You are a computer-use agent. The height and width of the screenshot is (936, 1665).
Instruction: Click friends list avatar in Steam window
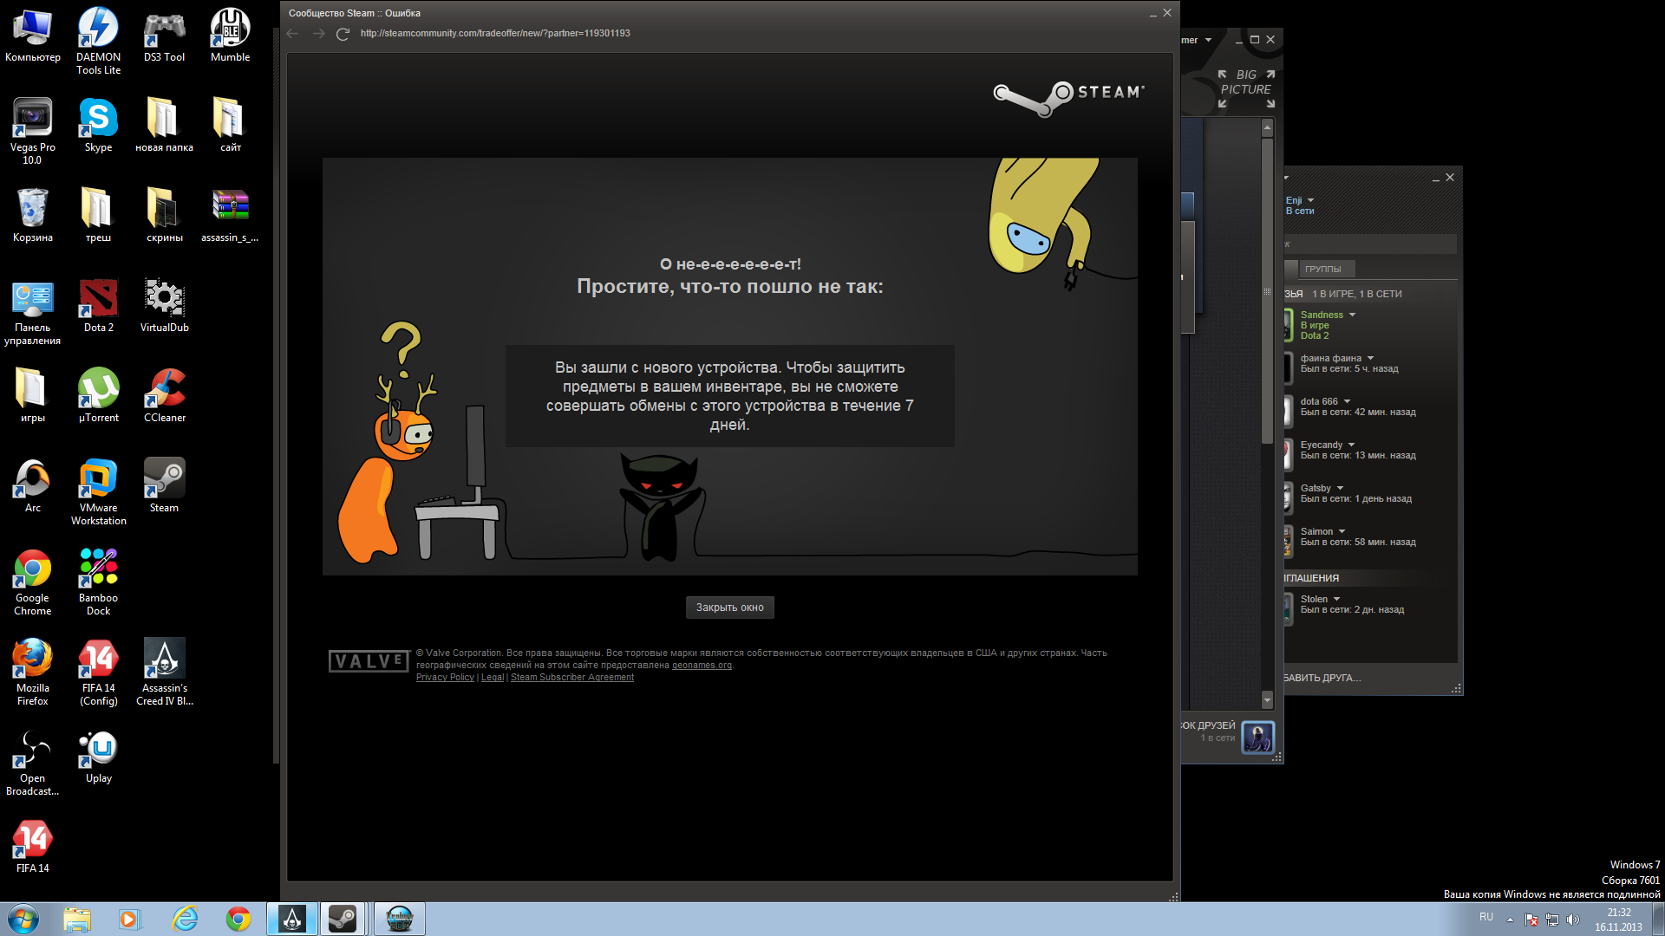click(x=1257, y=738)
